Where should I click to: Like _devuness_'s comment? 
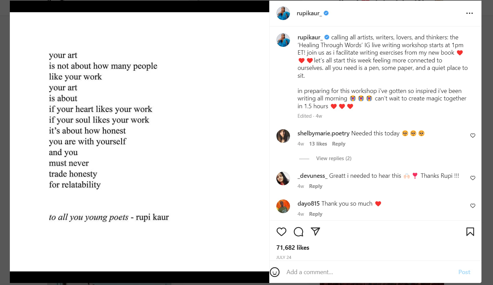point(473,178)
